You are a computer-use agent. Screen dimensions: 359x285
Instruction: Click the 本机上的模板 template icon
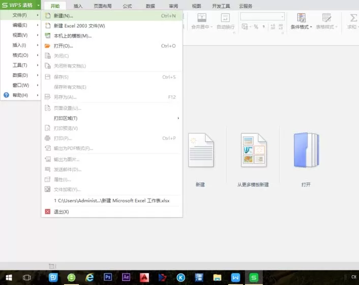tap(47, 35)
